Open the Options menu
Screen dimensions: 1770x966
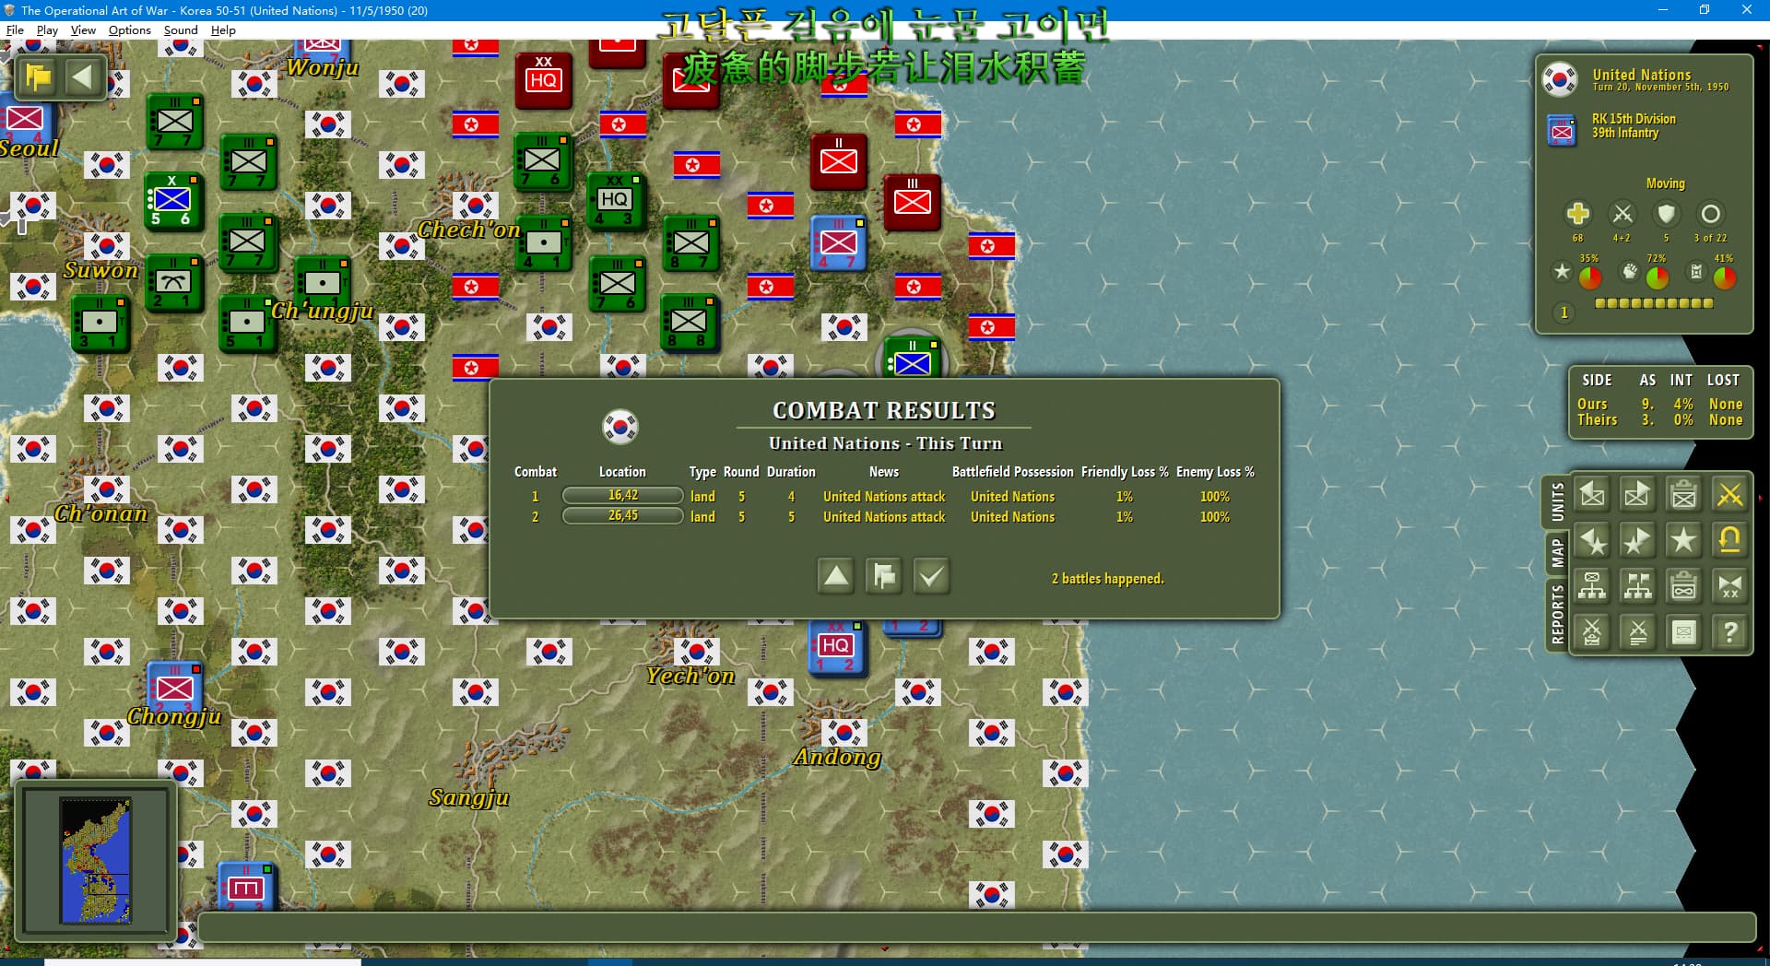pyautogui.click(x=129, y=29)
